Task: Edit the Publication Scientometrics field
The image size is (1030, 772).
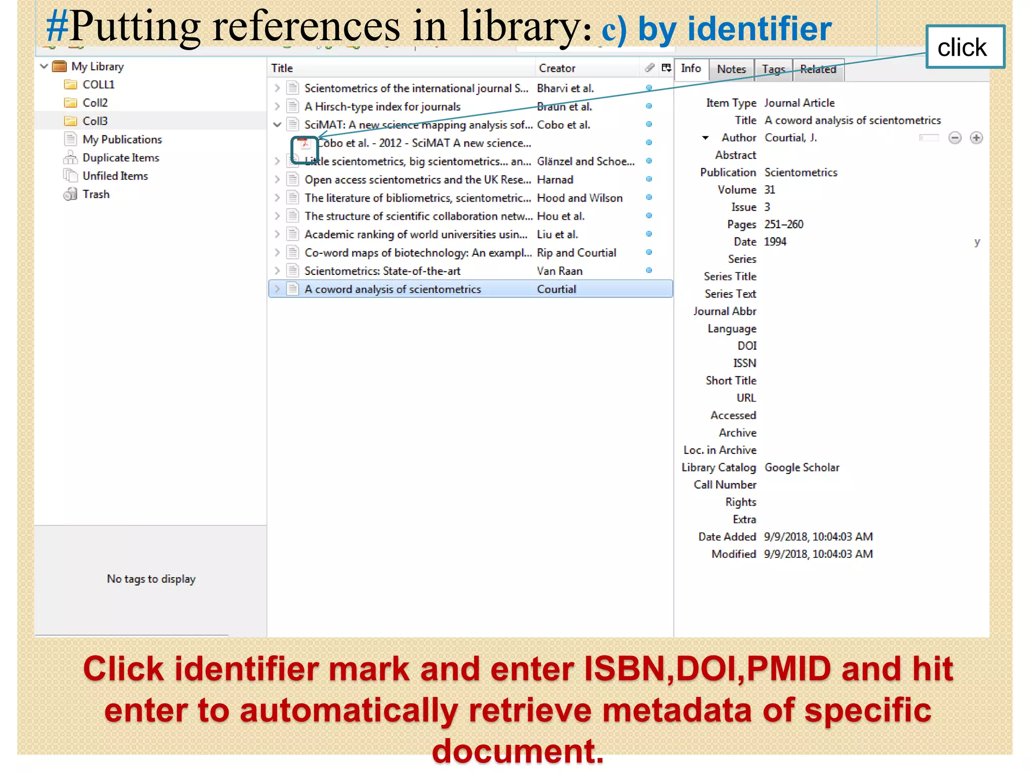Action: coord(801,172)
